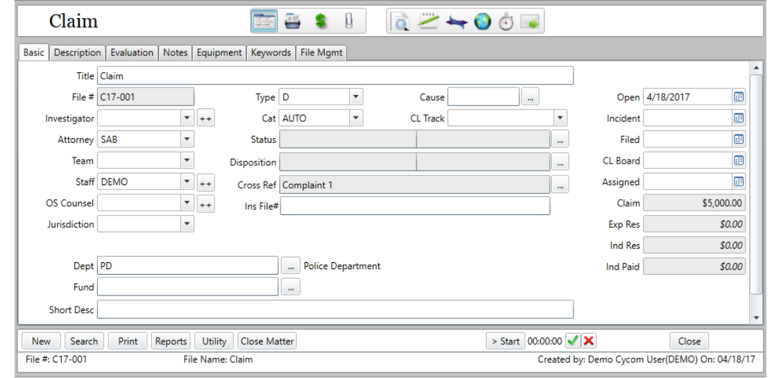Expand the Type dropdown showing D

click(x=355, y=97)
